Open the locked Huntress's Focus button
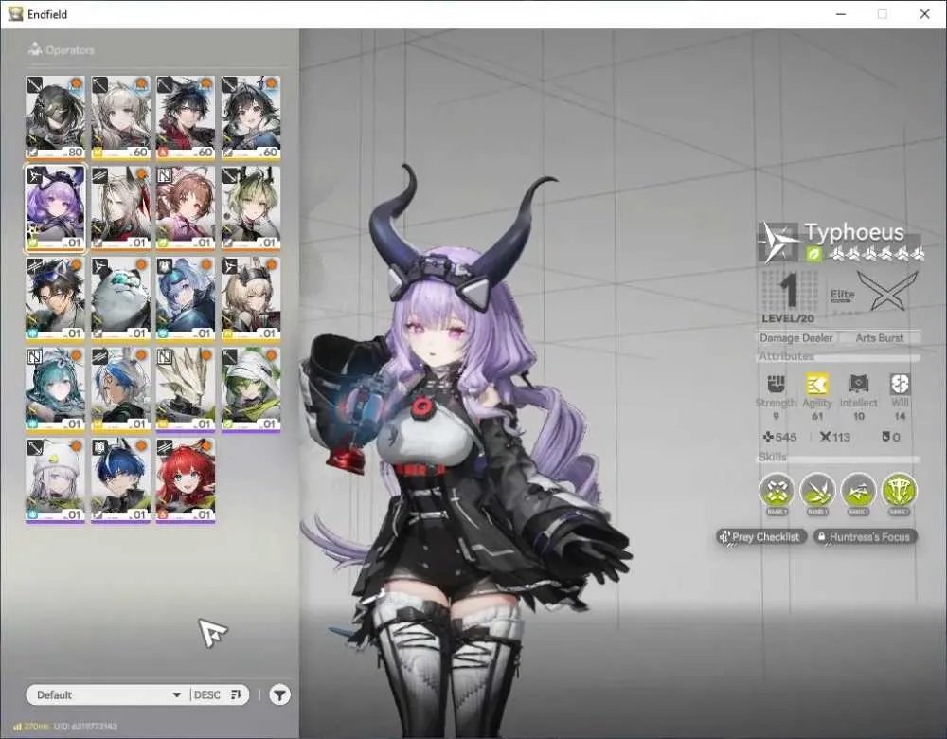This screenshot has width=947, height=739. 865,536
